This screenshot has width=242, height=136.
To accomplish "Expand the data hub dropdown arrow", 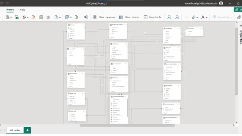I will coord(28,17).
